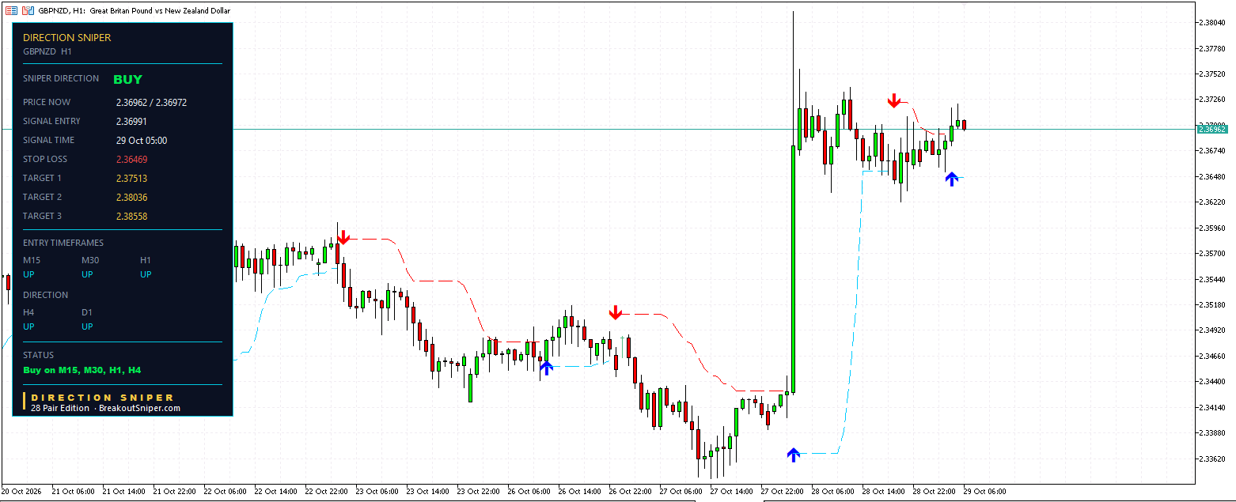
Task: Click the D1 direction label
Action: coord(87,312)
